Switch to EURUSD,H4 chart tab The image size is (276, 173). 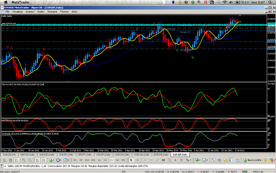(x=9, y=155)
